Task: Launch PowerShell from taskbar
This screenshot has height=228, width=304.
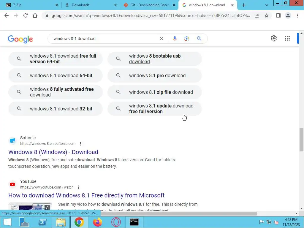Action: (42, 222)
